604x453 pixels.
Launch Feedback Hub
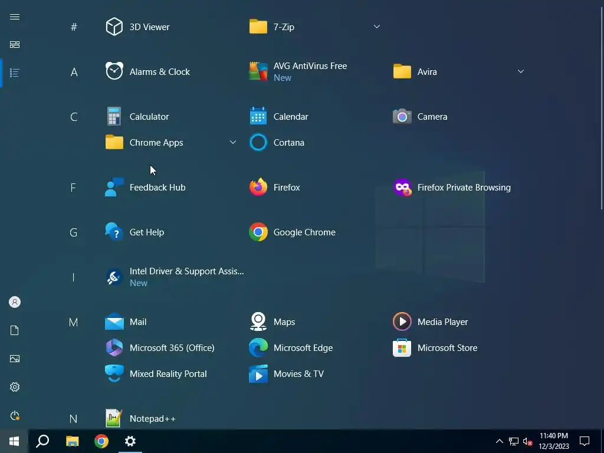(146, 187)
